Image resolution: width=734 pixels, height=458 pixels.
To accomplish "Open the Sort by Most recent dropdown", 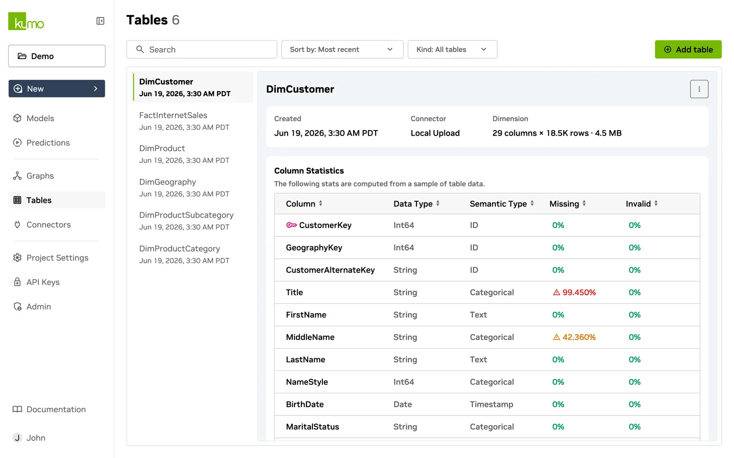I will pyautogui.click(x=342, y=49).
